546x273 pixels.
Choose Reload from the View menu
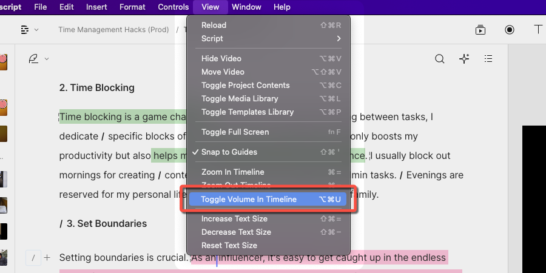click(x=268, y=25)
